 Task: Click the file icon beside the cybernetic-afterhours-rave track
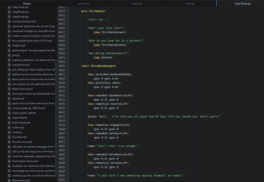9,26
